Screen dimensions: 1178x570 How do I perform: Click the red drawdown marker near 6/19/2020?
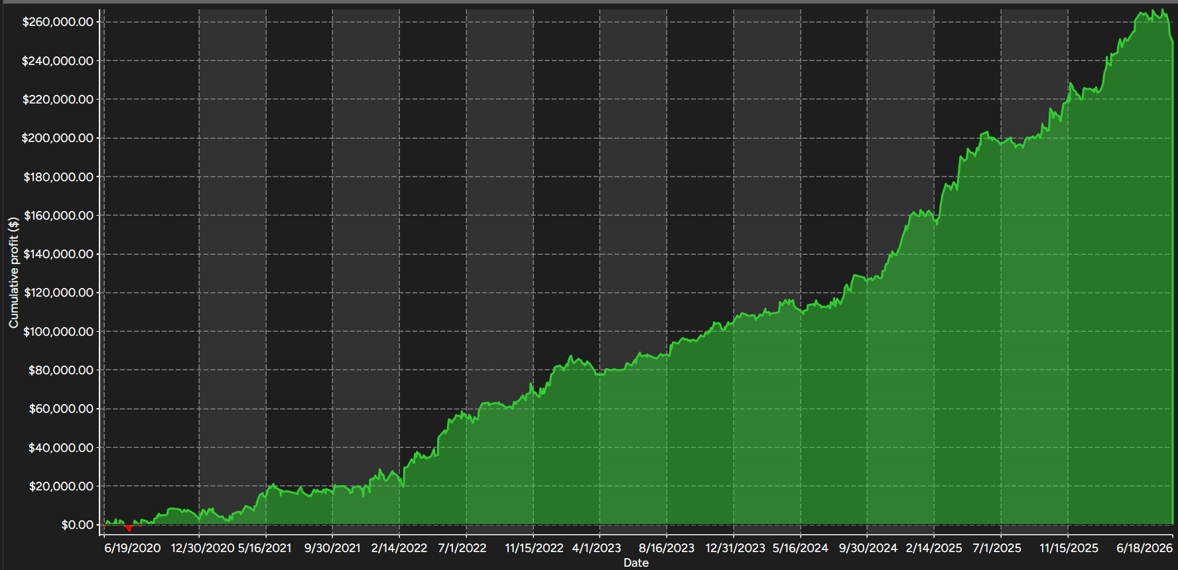coord(129,528)
